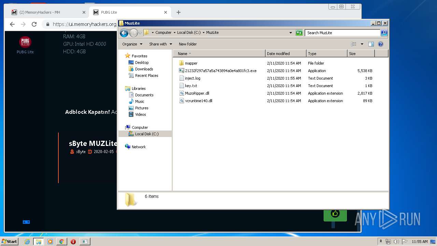Toggle the preview pane icon
437x246 pixels.
click(371, 44)
